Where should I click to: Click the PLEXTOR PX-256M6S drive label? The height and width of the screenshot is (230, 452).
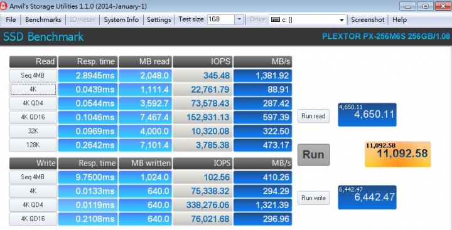[x=385, y=36]
